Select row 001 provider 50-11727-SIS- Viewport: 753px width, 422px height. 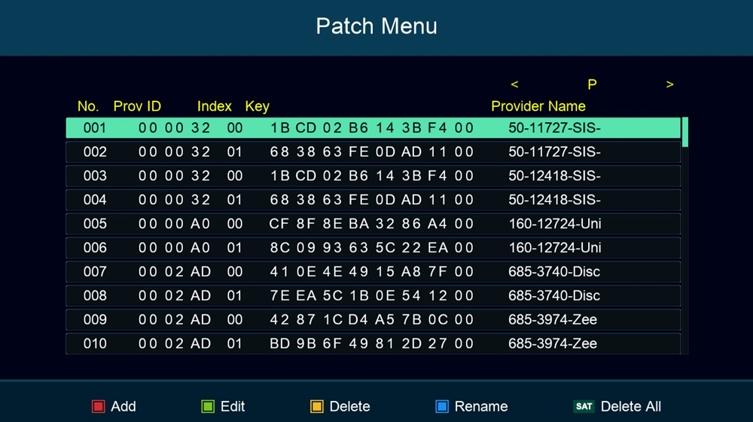pos(373,128)
